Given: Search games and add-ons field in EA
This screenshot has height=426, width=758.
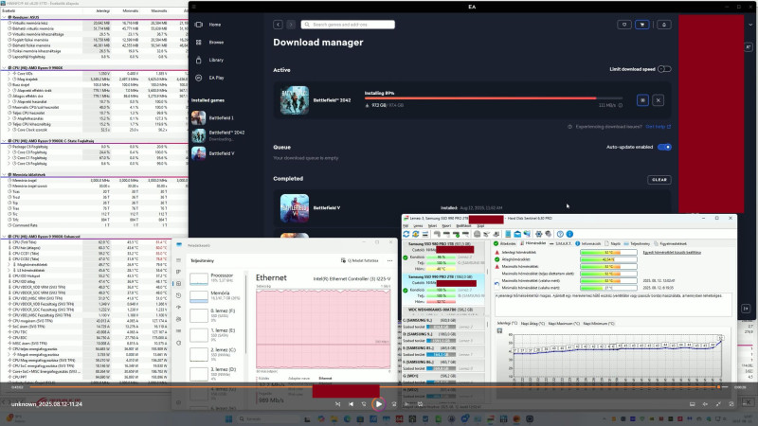Looking at the screenshot, I should pos(348,25).
